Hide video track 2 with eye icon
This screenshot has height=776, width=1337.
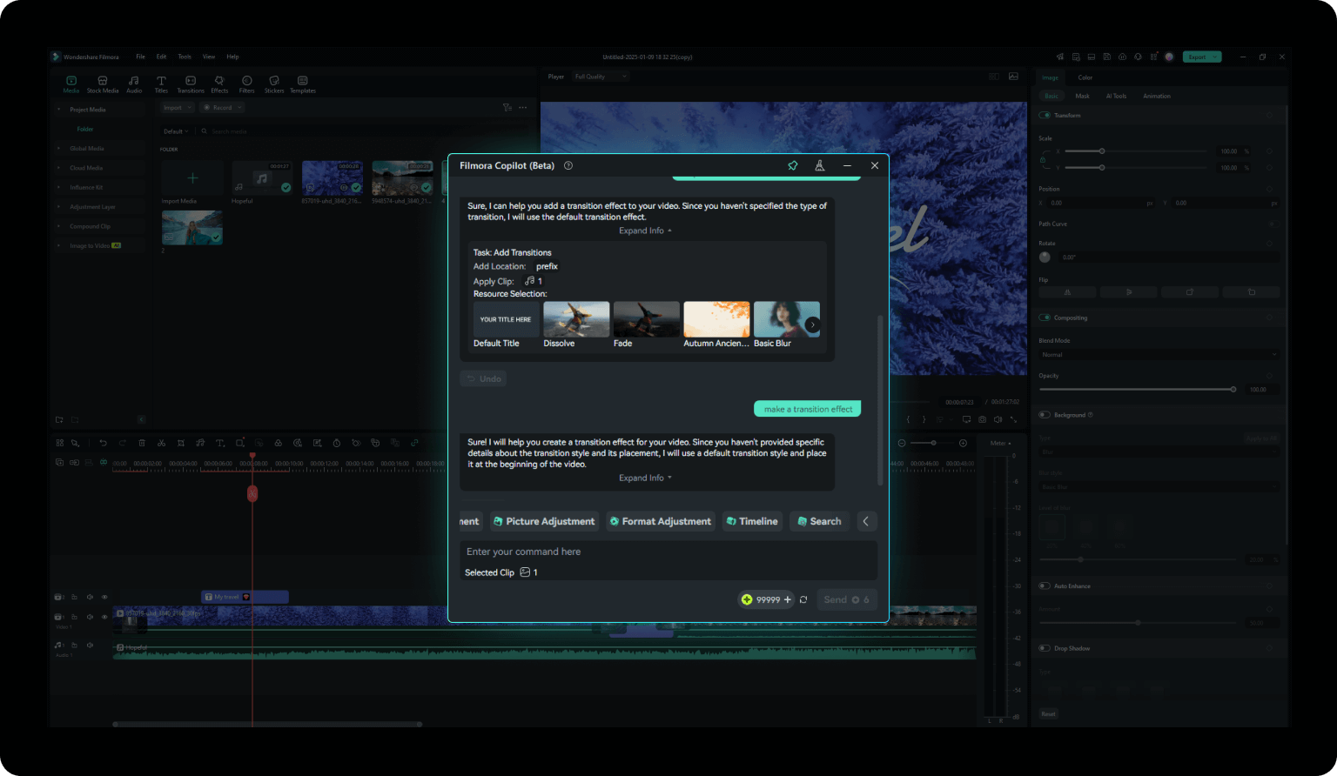tap(104, 597)
